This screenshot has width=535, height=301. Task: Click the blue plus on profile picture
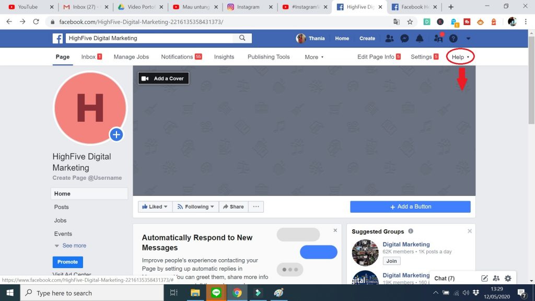[116, 135]
